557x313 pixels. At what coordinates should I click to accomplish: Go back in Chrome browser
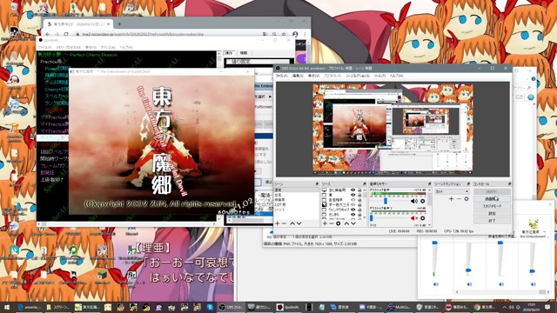48,34
